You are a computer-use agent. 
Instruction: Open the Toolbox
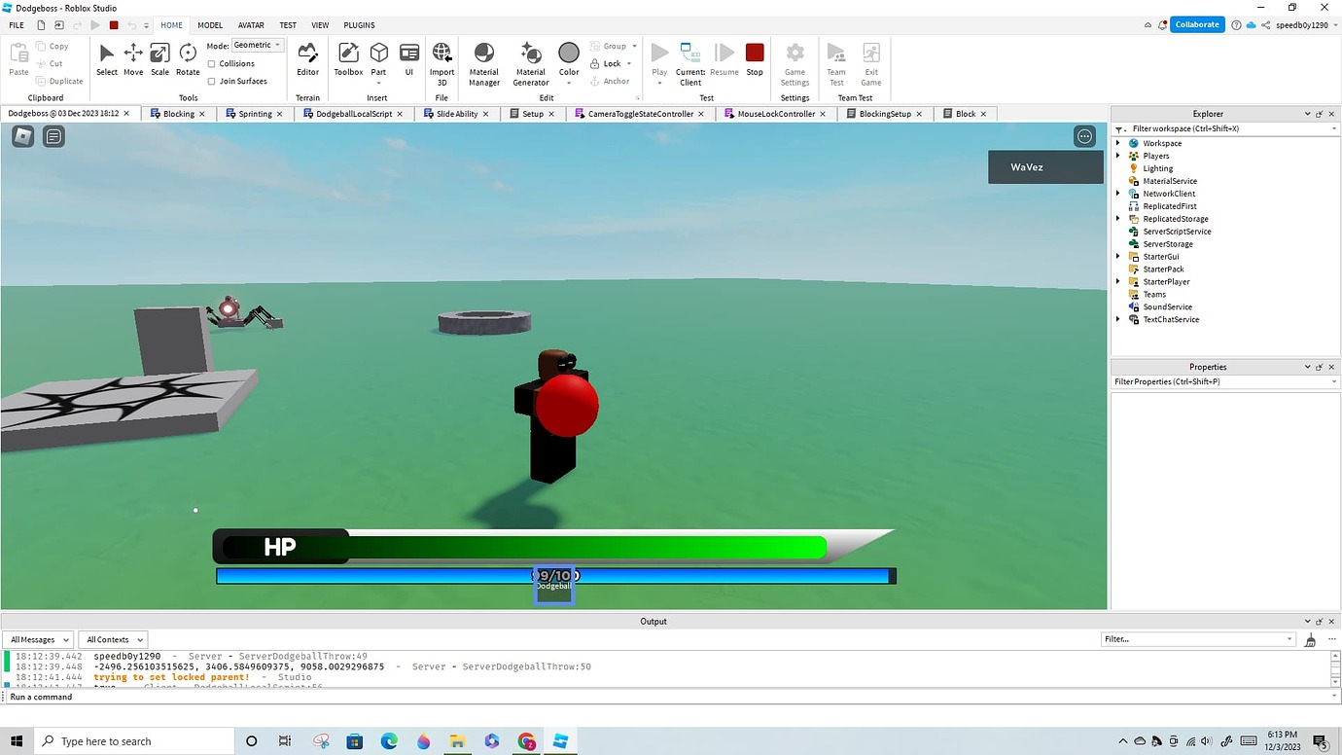348,59
